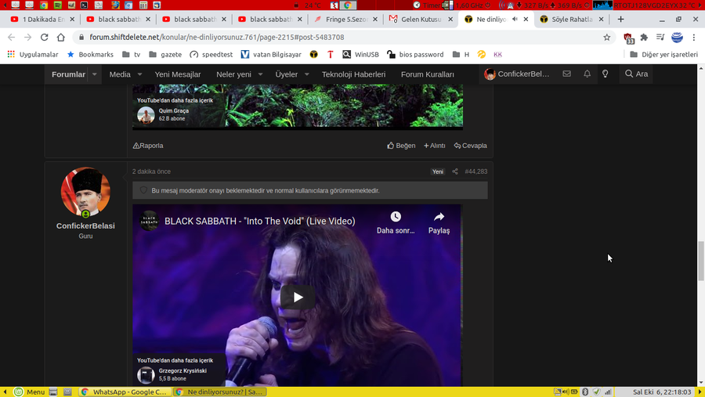Expand the Media dropdown arrow
Viewport: 705px width, 397px height.
pos(140,74)
